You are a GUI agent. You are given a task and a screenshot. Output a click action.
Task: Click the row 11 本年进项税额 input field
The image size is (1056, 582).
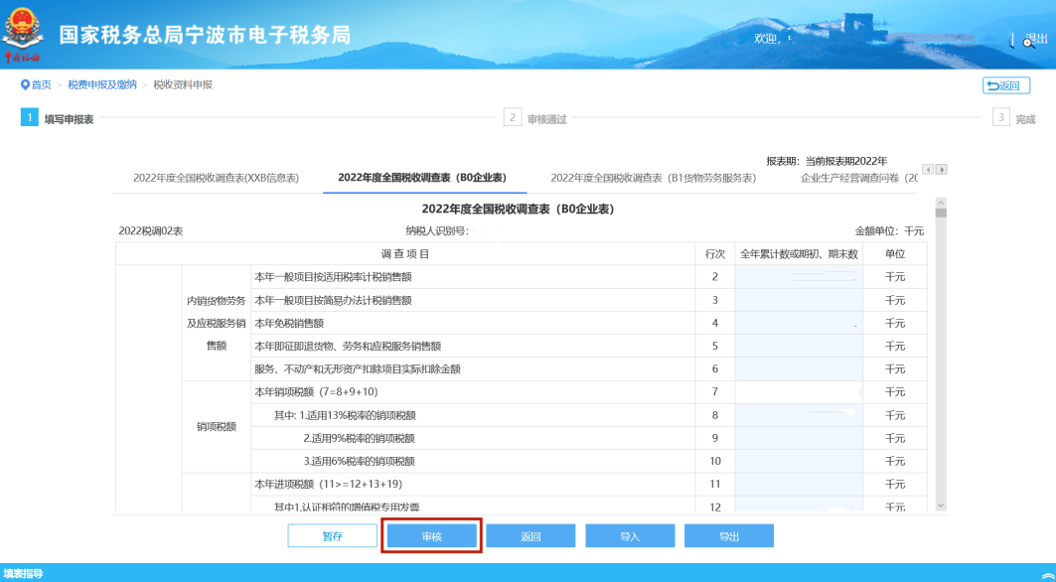[799, 485]
